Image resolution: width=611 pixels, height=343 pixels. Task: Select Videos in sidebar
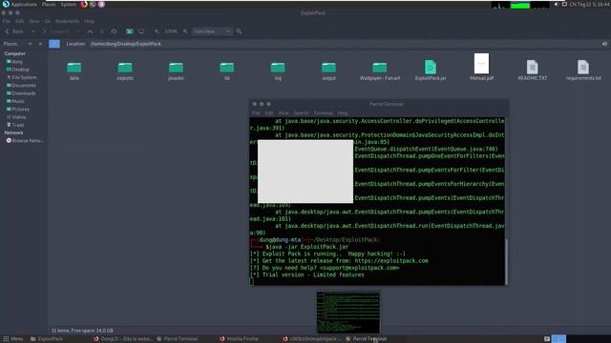coord(16,117)
